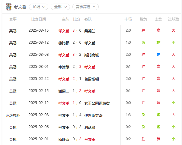The width and height of the screenshot is (182, 145).
Task: Click 负 result in the 利兹联 row
Action: click(143, 127)
